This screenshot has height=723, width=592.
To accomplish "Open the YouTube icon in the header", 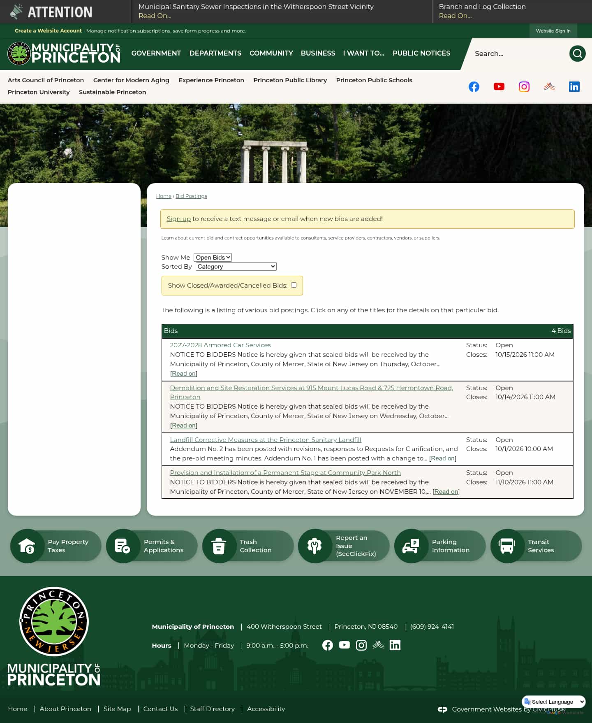I will [x=499, y=86].
